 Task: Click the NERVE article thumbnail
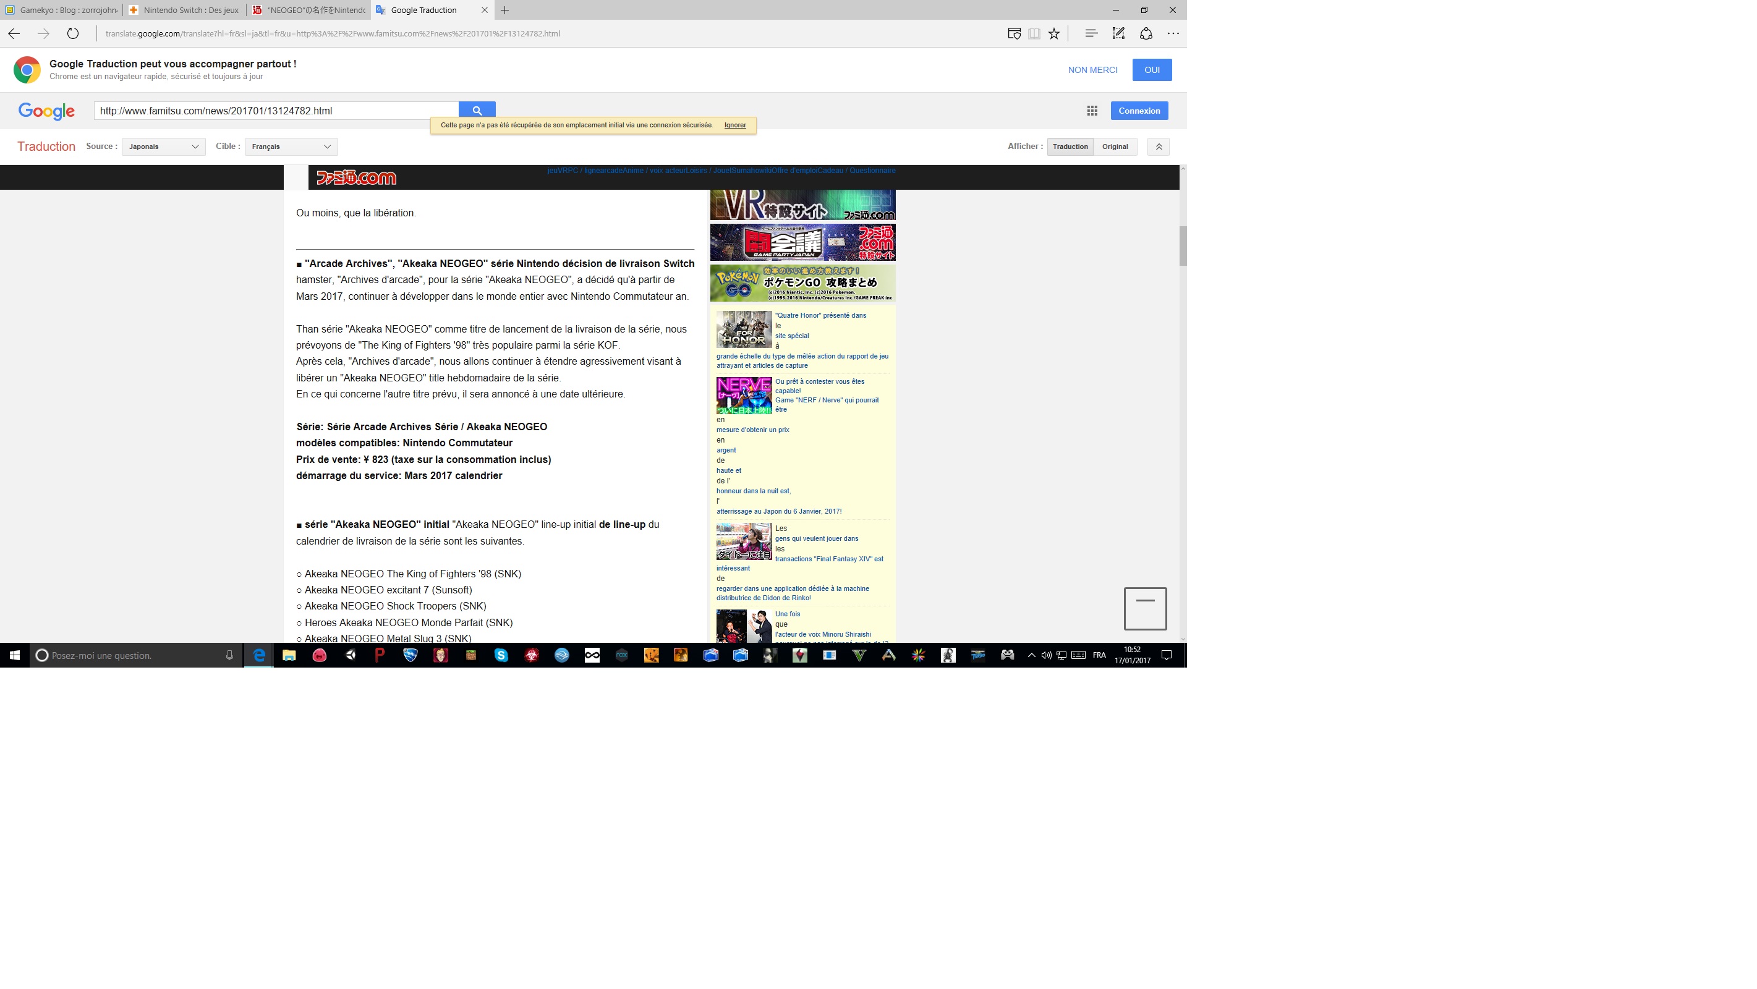[744, 396]
